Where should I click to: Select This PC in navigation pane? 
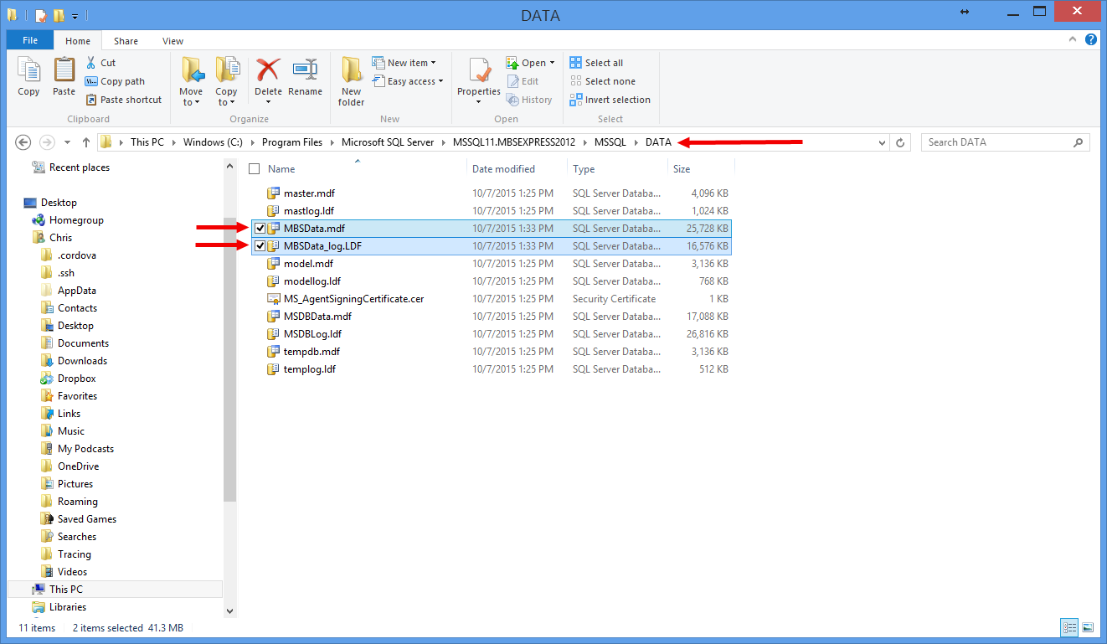point(115,590)
